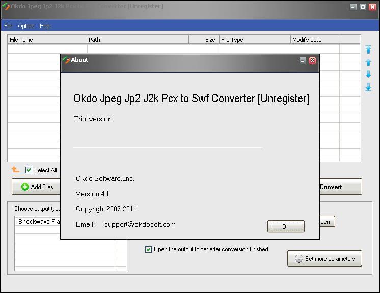Click the Set more parameters button
The image size is (380, 293).
pyautogui.click(x=324, y=258)
